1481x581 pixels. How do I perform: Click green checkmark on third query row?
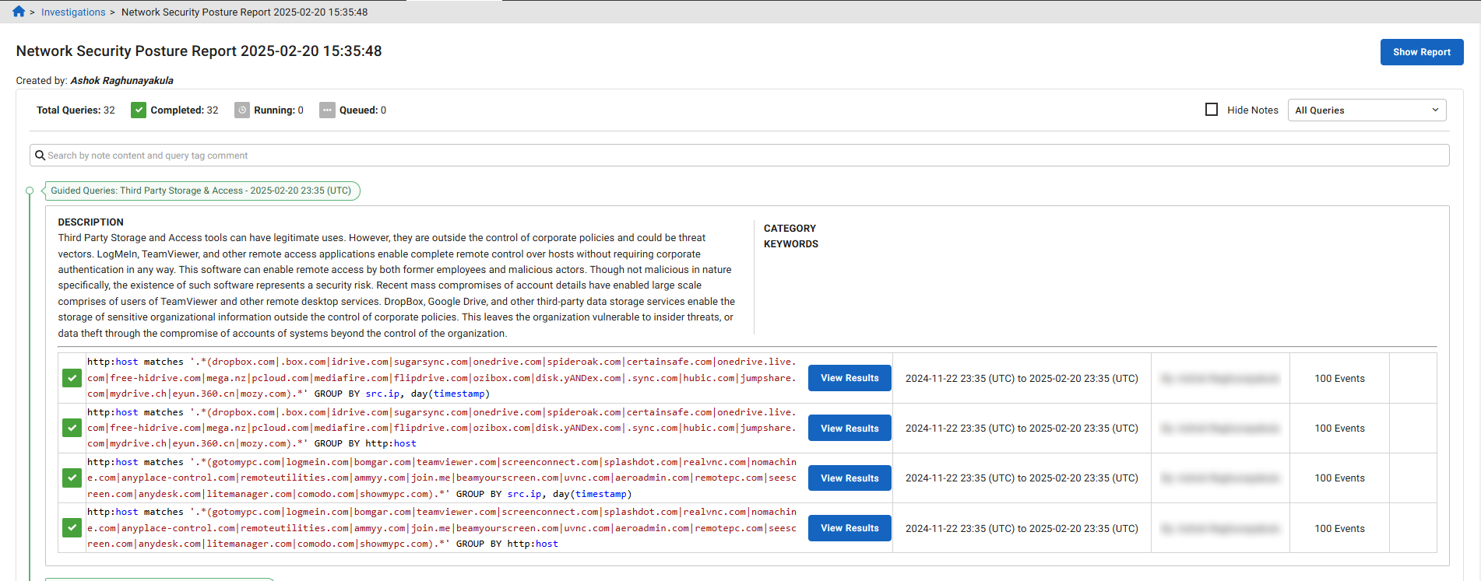click(x=72, y=478)
